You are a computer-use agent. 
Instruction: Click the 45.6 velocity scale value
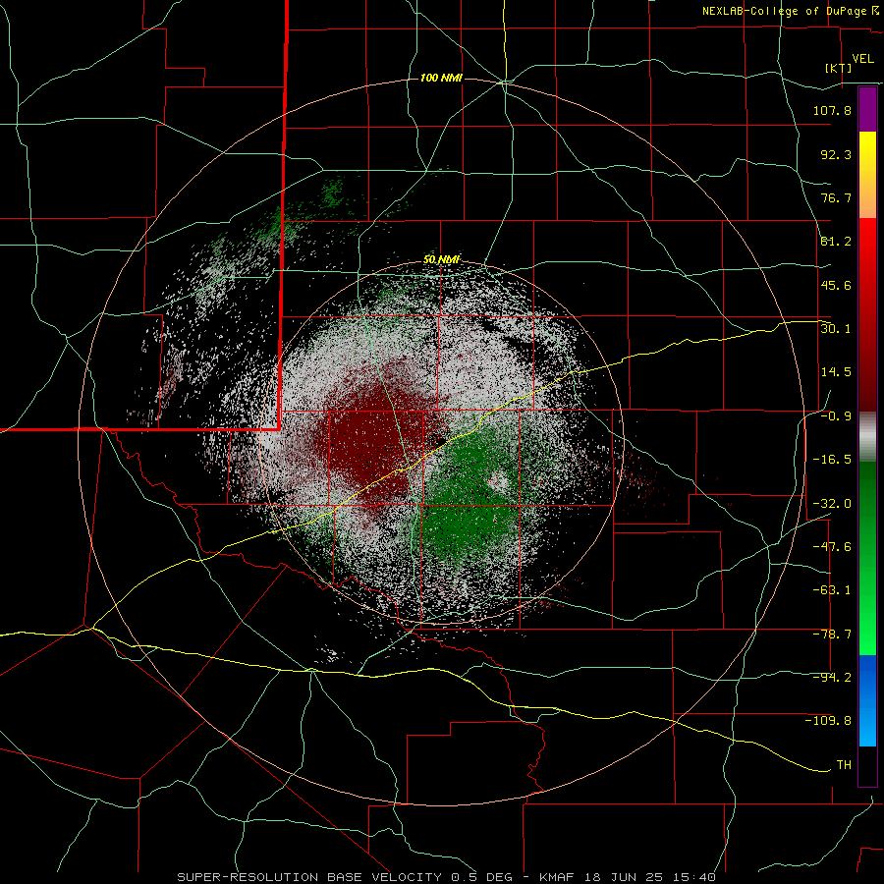tap(836, 285)
